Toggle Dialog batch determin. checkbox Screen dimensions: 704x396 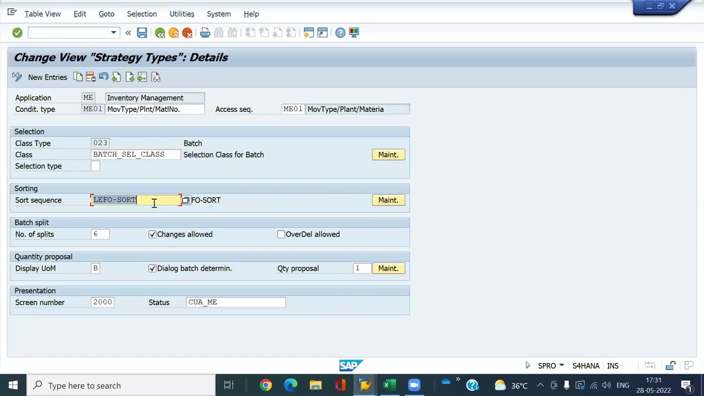coord(152,268)
